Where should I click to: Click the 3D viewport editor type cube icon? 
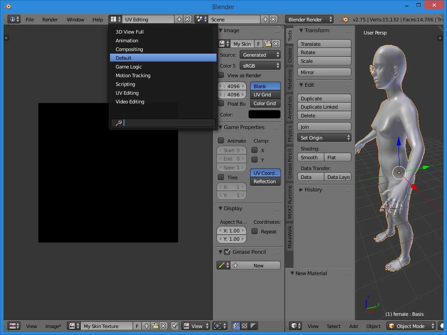point(296,326)
